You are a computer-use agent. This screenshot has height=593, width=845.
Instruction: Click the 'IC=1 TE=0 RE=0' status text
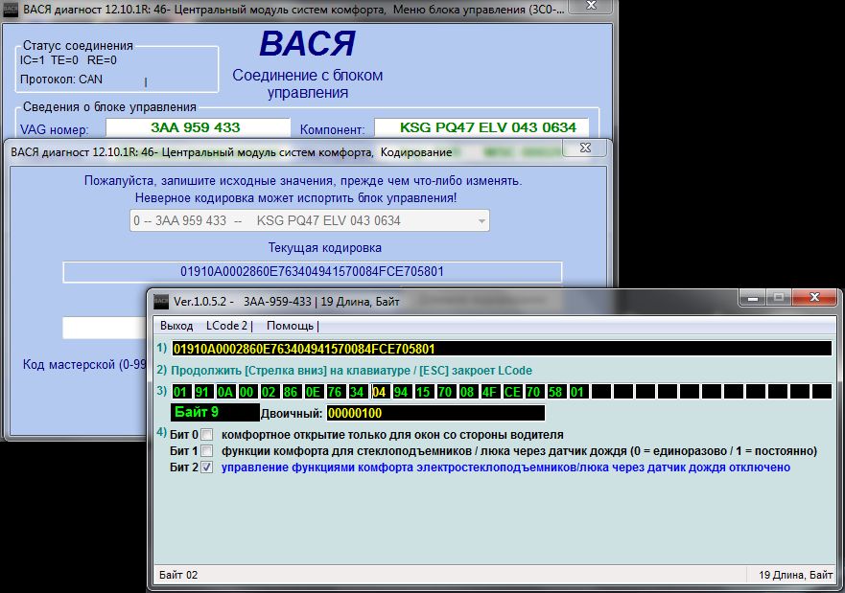pos(68,60)
